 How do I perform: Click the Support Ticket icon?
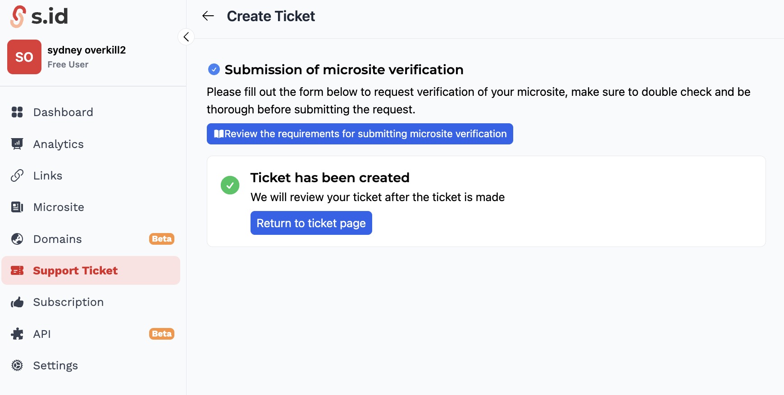[x=17, y=270]
